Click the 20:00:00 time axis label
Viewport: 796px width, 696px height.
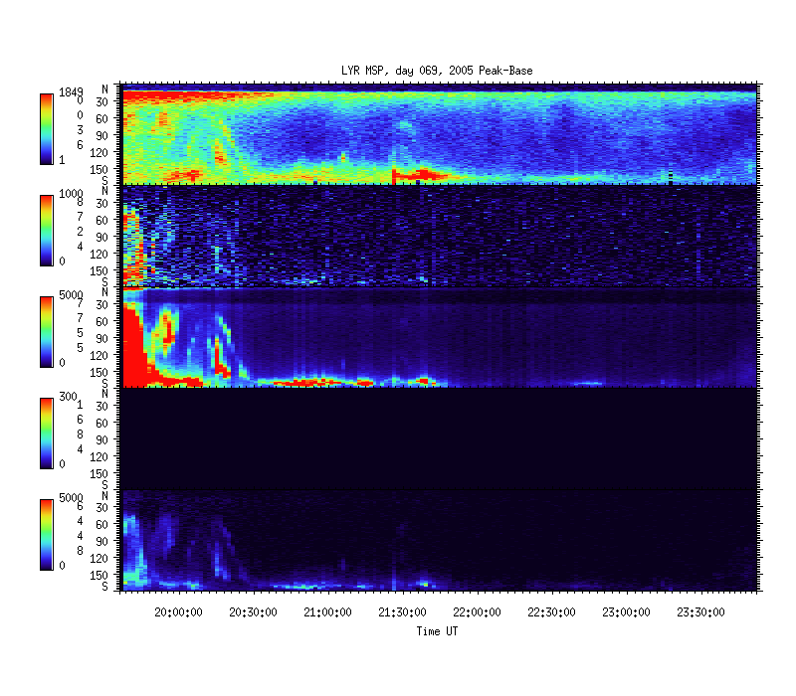coord(178,612)
